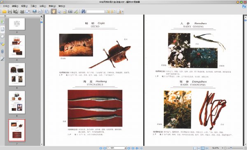
Task: Open the Signatures pen panel in sidebar
Action: pyautogui.click(x=2, y=59)
